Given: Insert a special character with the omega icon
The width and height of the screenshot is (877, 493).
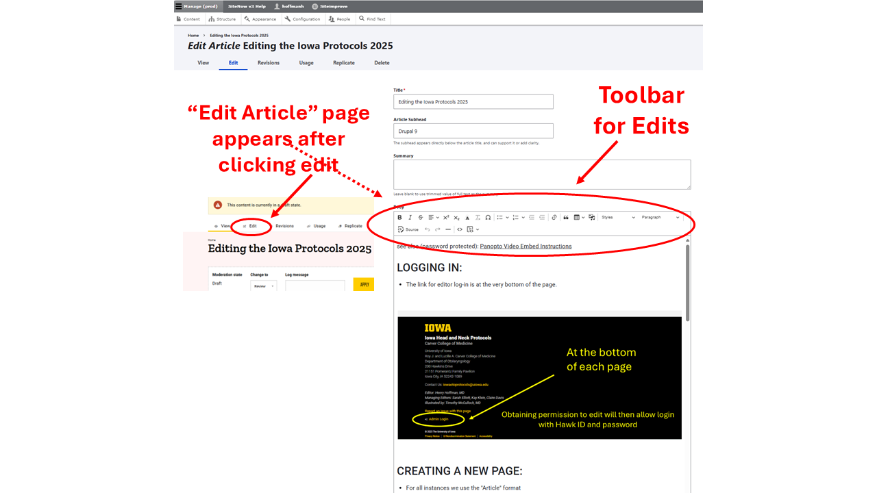Looking at the screenshot, I should tap(488, 218).
